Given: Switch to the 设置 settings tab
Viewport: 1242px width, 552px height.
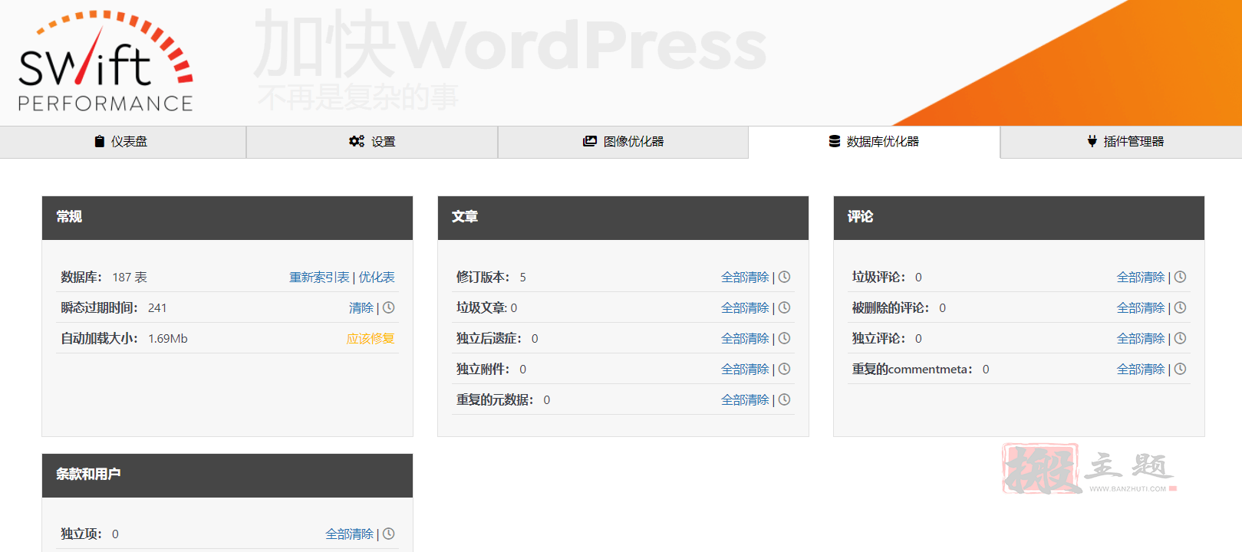Looking at the screenshot, I should [372, 142].
